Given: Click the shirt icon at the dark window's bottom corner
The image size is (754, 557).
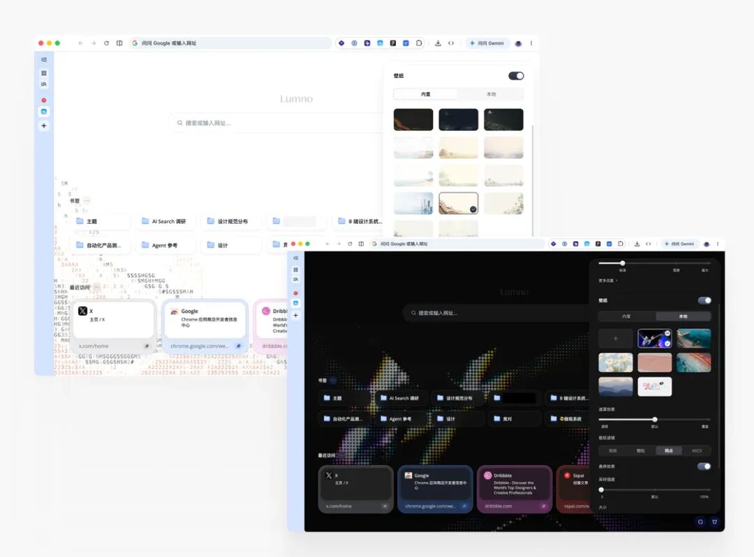Looking at the screenshot, I should [715, 521].
